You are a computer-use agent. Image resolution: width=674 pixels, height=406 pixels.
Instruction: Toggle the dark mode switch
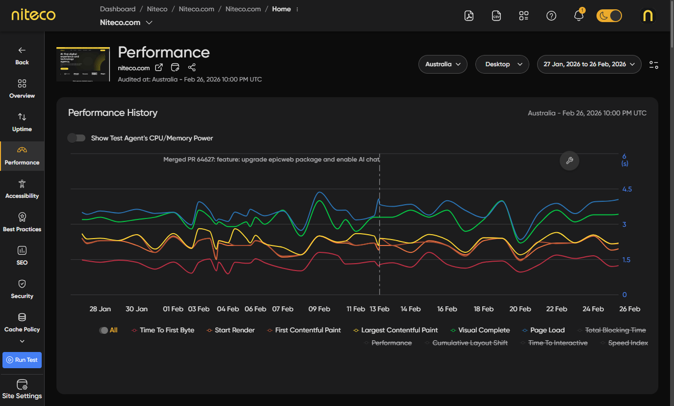pyautogui.click(x=609, y=16)
